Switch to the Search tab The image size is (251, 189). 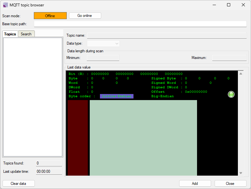(26, 34)
